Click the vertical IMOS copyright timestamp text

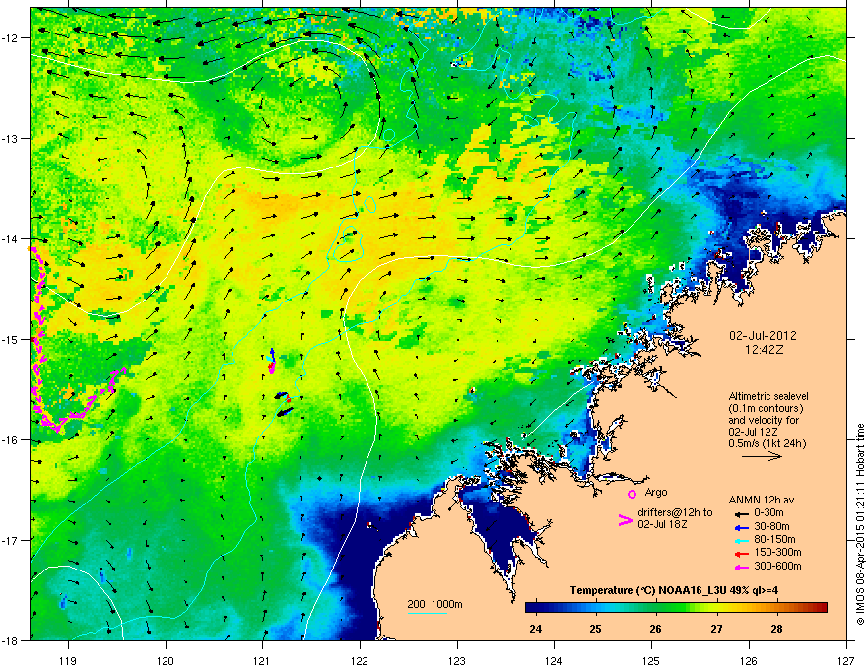pos(860,524)
